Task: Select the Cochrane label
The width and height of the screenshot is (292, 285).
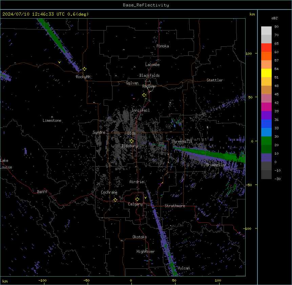Action: tap(109, 192)
